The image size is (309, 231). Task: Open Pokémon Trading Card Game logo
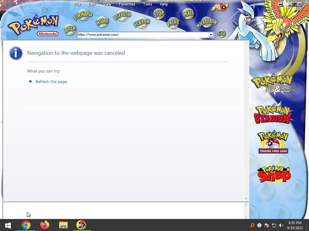(x=273, y=142)
